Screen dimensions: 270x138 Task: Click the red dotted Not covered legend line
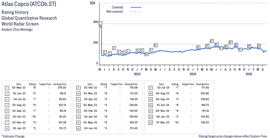(x=136, y=12)
